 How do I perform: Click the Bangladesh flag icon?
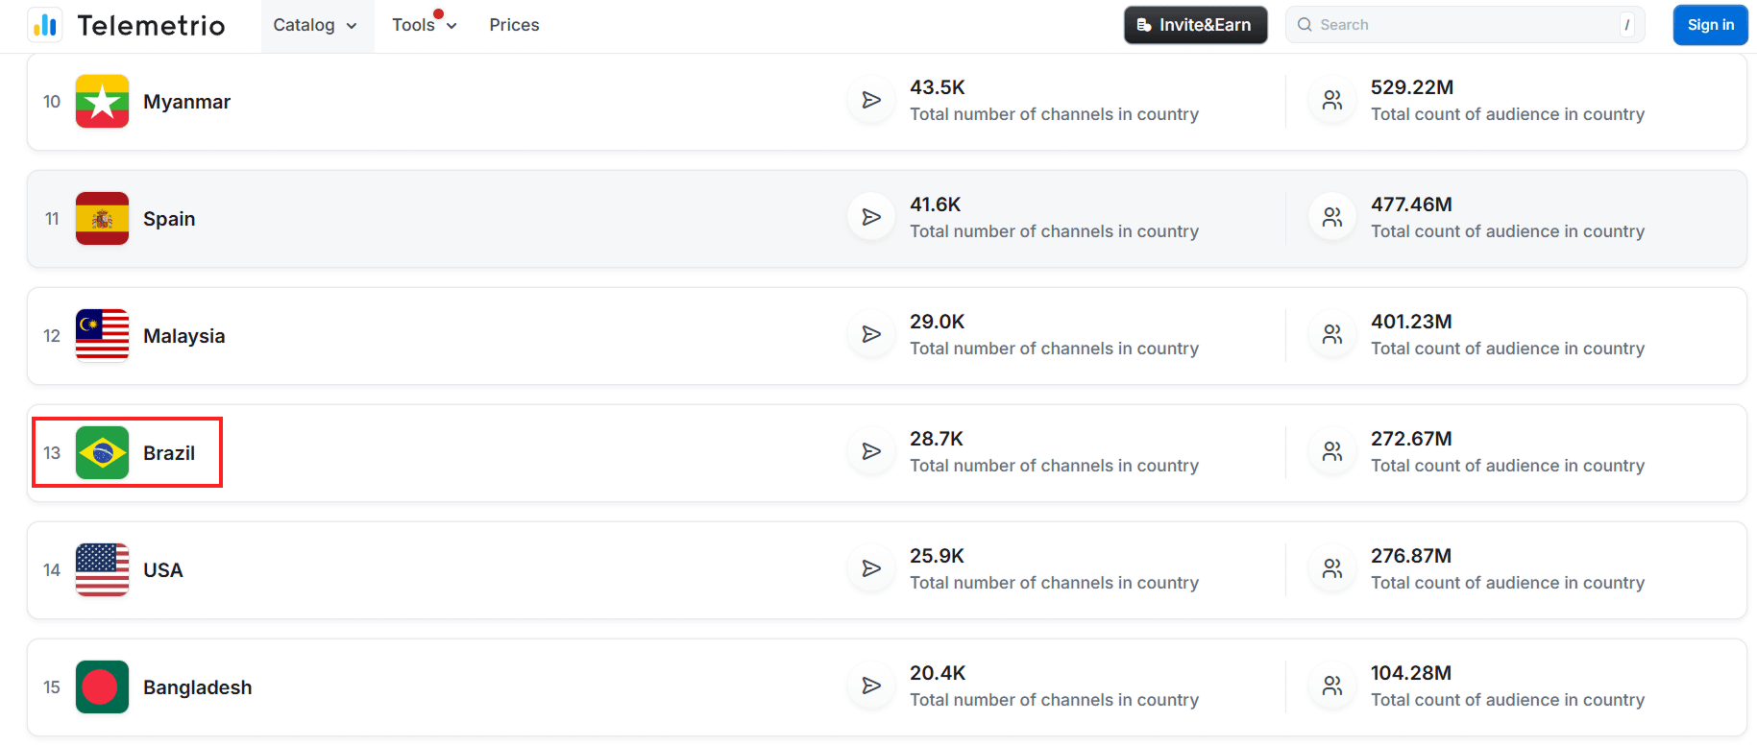102,687
